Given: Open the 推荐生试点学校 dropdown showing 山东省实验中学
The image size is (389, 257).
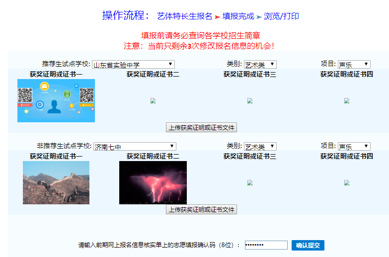Looking at the screenshot, I should [x=133, y=65].
